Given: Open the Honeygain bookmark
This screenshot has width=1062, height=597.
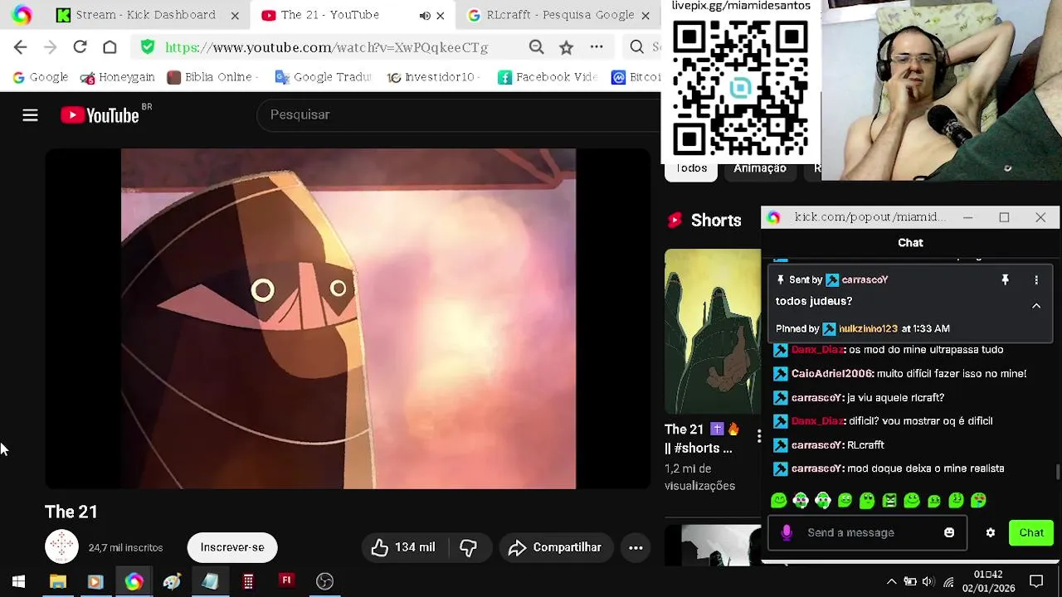Looking at the screenshot, I should click(x=117, y=77).
